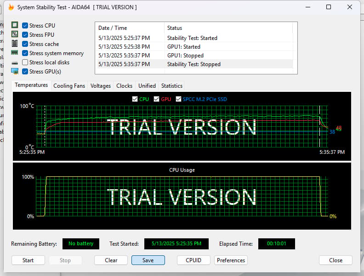The image size is (364, 276).
Task: Close the stability test dialog
Action: (336, 260)
